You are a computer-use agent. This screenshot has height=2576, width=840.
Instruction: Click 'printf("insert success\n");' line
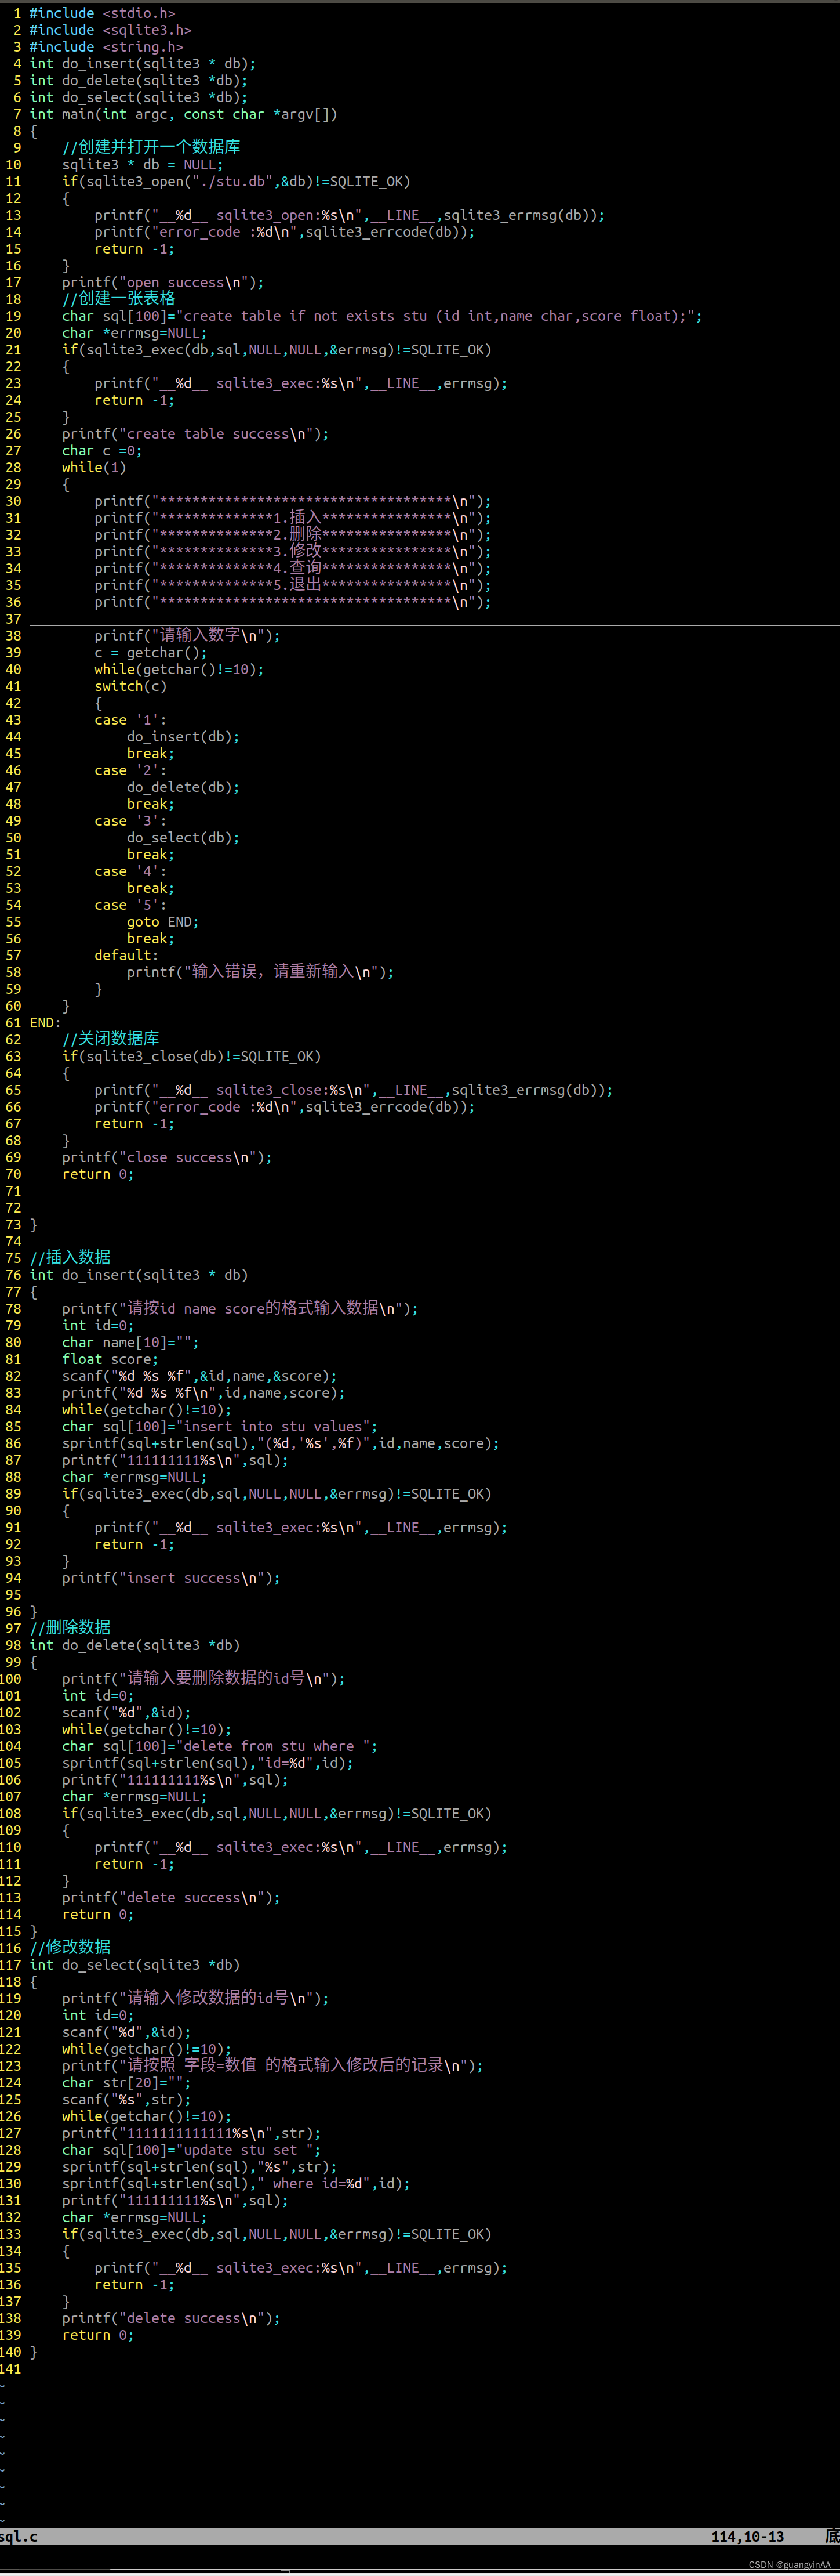coord(171,1578)
